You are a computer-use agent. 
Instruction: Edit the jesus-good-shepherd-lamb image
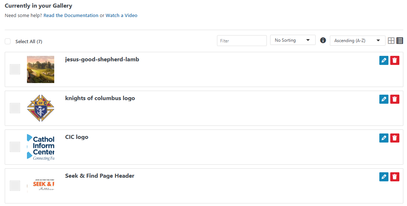[x=384, y=61]
